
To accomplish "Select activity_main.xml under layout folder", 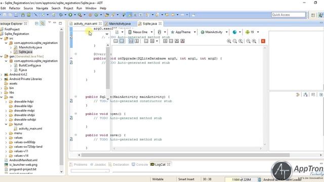I will 30,128.
